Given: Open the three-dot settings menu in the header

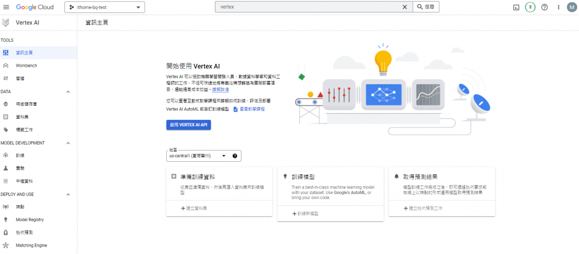Looking at the screenshot, I should click(x=558, y=7).
